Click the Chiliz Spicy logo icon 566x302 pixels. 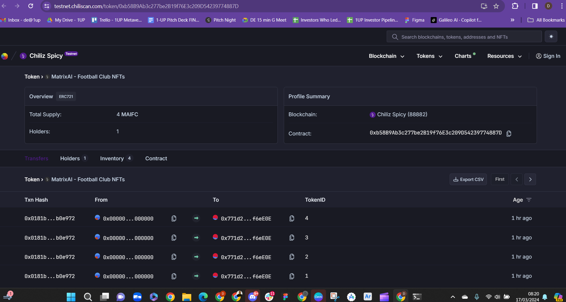point(23,56)
